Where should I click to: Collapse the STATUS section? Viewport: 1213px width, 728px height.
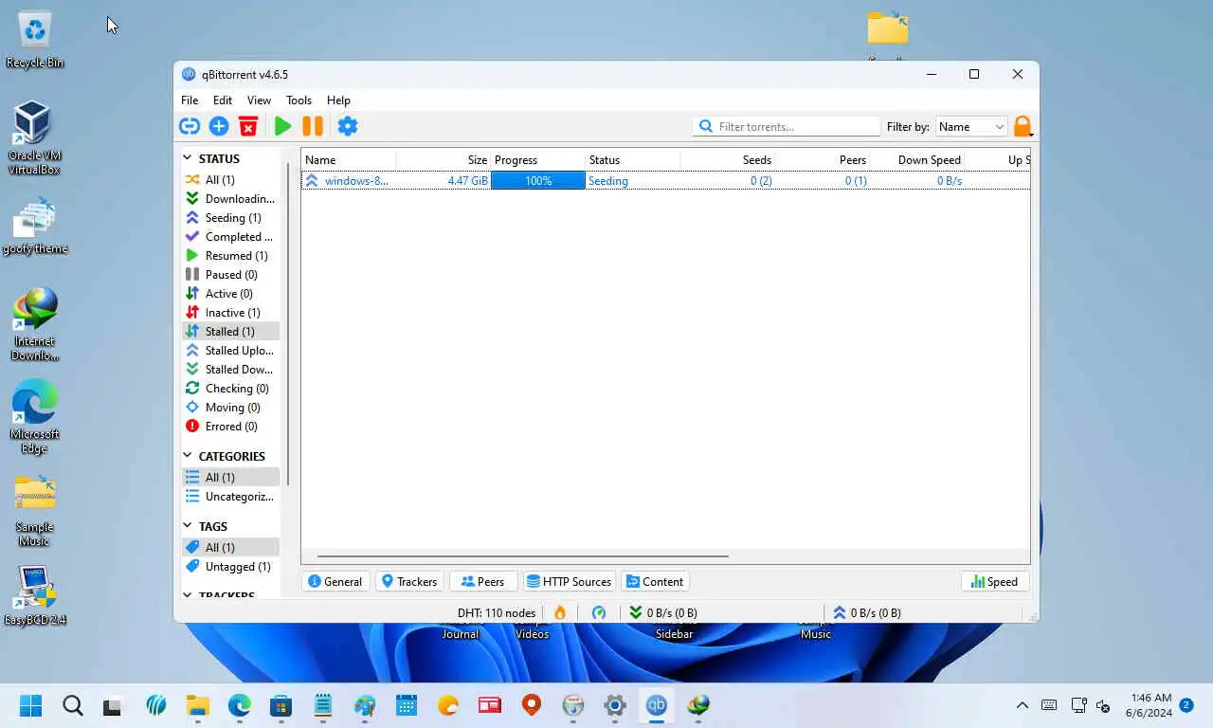coord(188,158)
